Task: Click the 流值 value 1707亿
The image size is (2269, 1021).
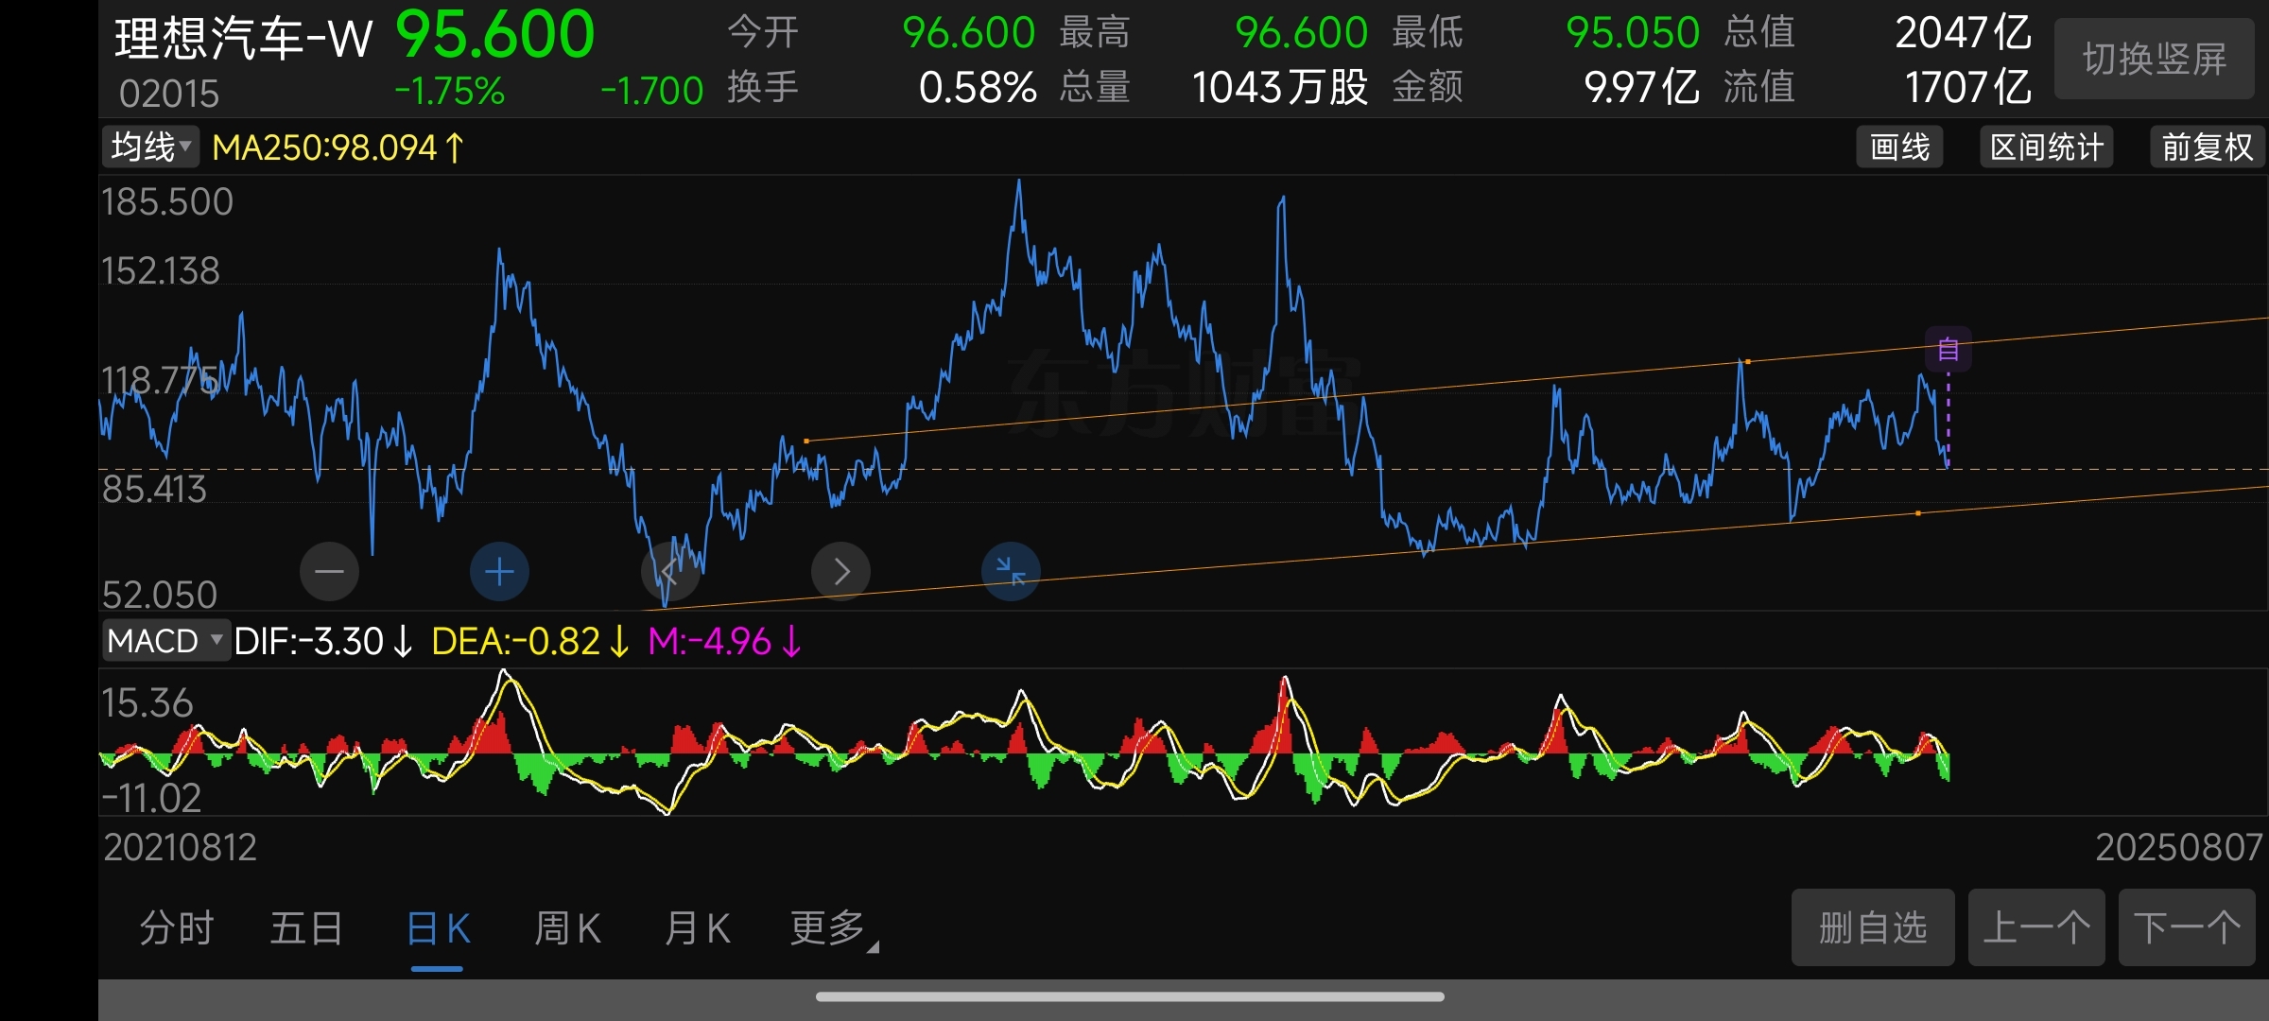Action: pyautogui.click(x=1968, y=88)
